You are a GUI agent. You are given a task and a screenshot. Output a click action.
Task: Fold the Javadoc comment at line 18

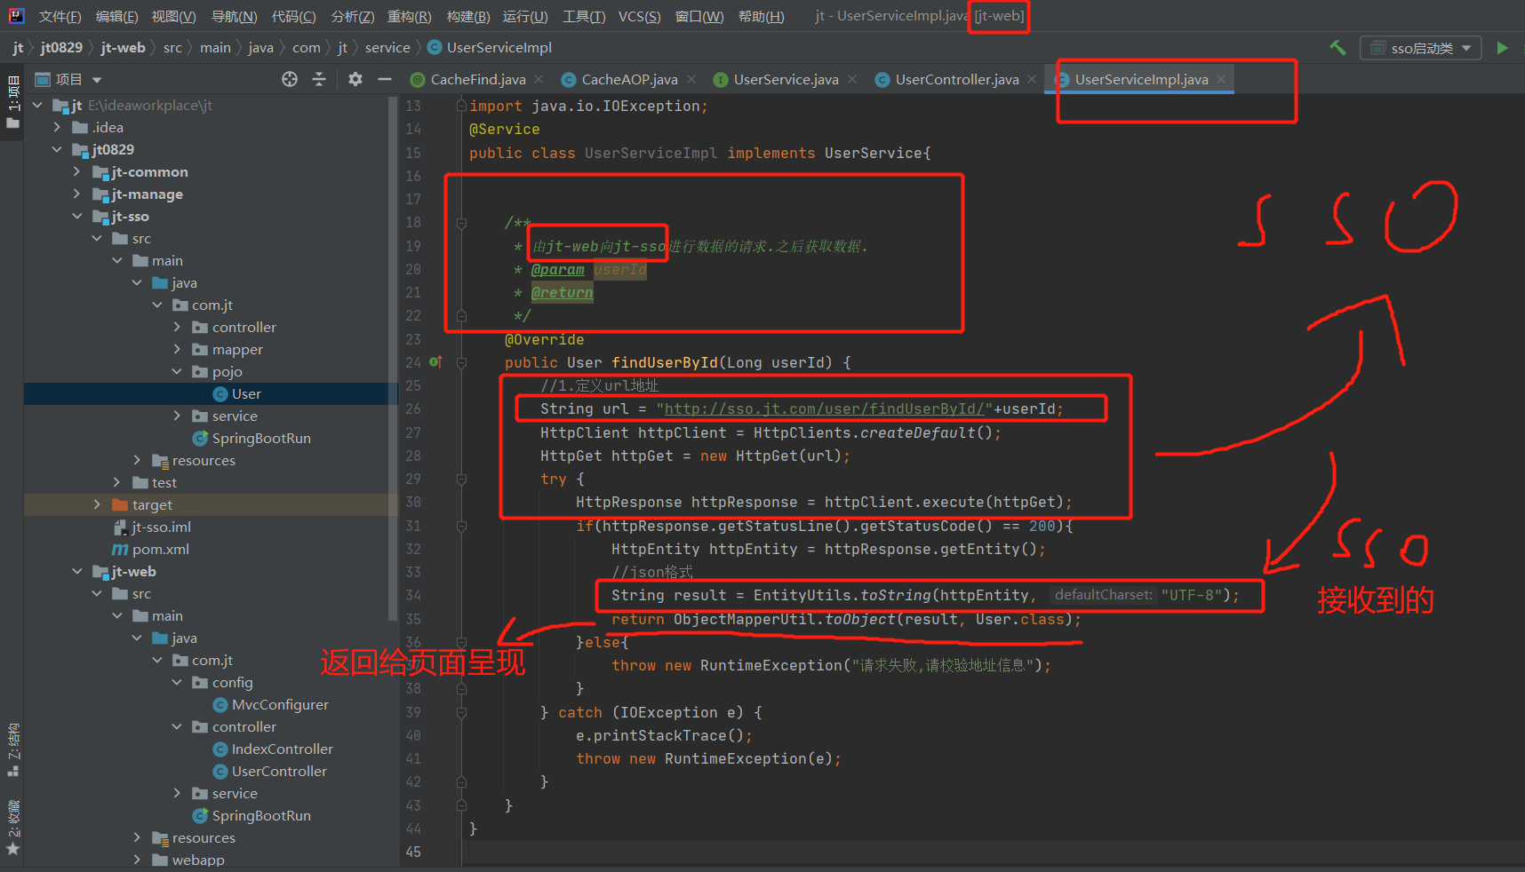point(461,223)
